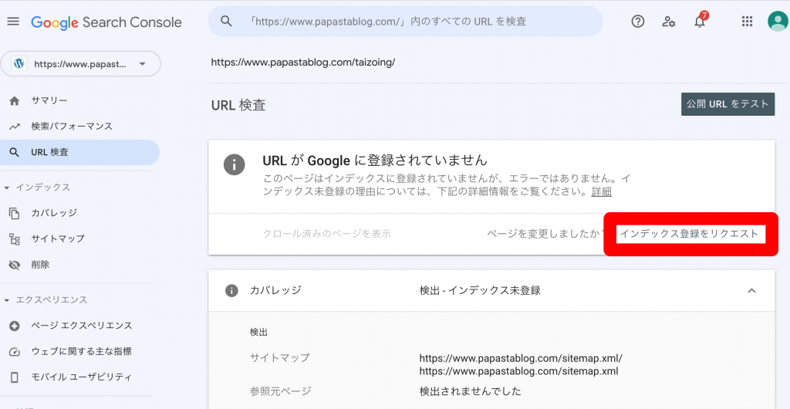This screenshot has width=790, height=409.
Task: Click 公開 URL をテスト button
Action: [x=728, y=104]
